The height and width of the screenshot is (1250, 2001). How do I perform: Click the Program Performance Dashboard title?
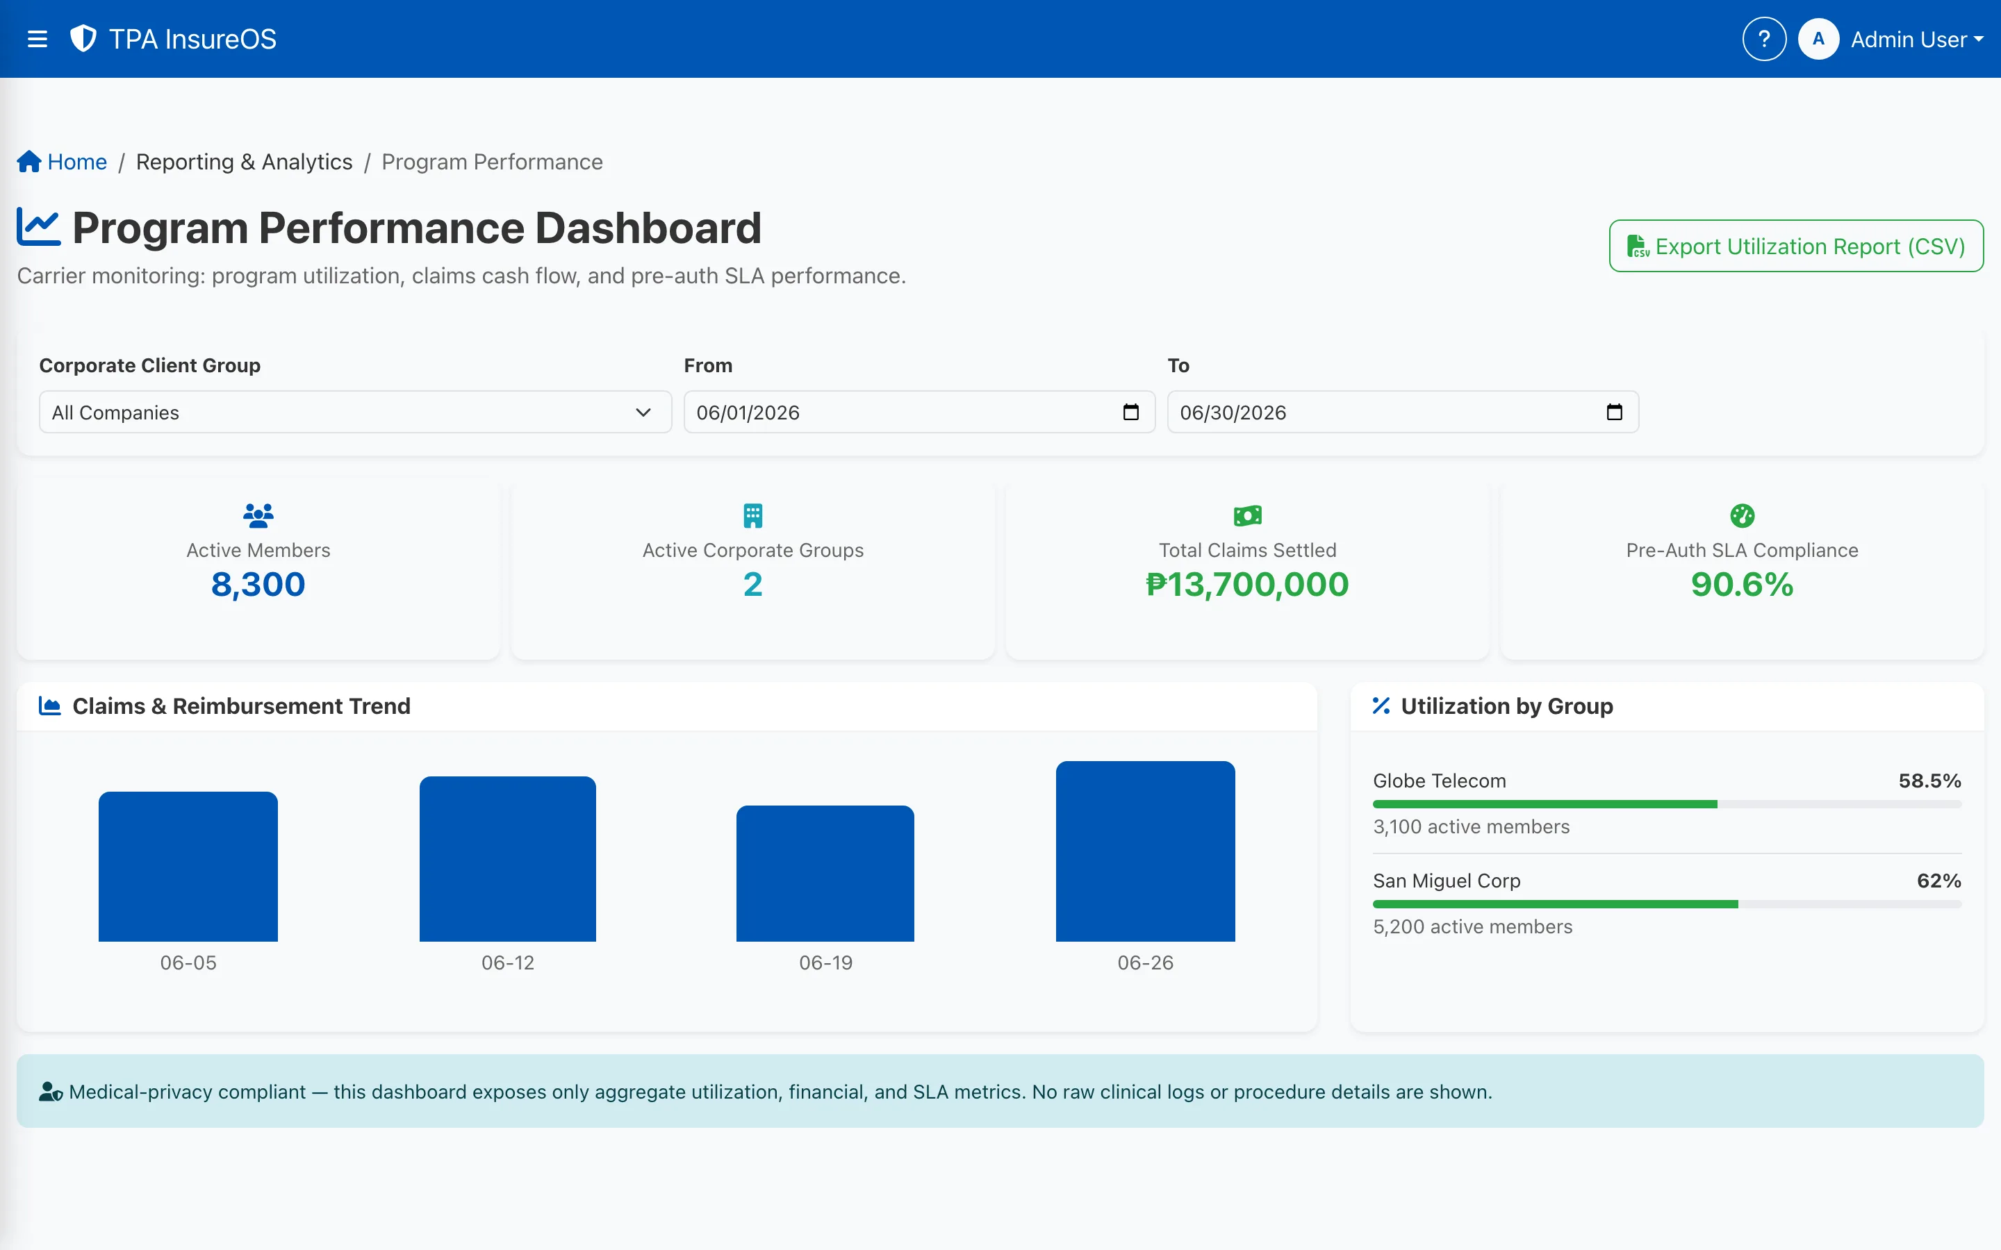click(x=417, y=227)
